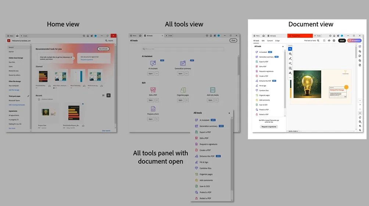The image size is (369, 206).
Task: Click the profile avatar in Document view
Action: (342, 36)
